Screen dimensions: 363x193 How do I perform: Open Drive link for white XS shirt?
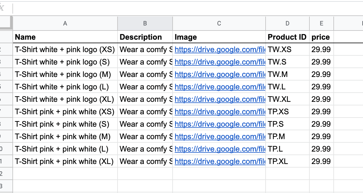220,50
